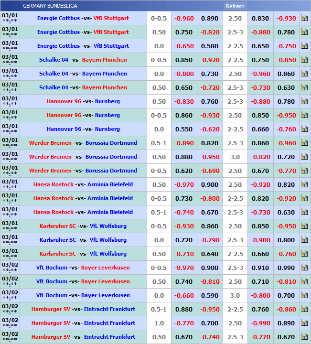
Task: Open VfL Bochum -vs- Bayer Leverkusen 0.50 handicap match
Action: tap(83, 281)
